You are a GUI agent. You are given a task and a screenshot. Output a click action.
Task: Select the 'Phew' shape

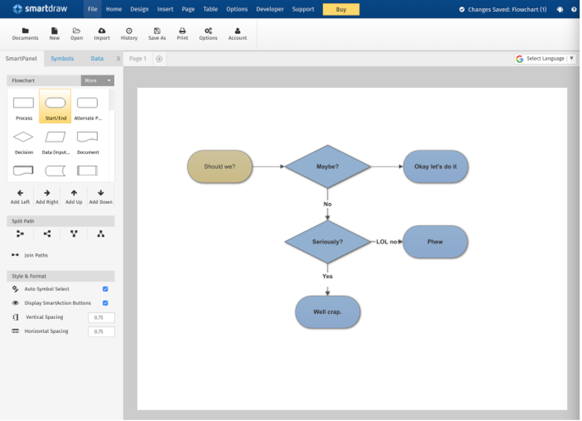tap(435, 242)
